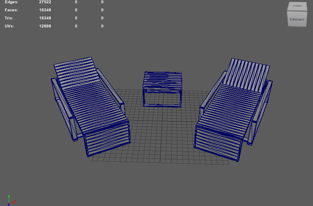This screenshot has width=313, height=206.
Task: Select the left lounge chair wireframe
Action: tap(91, 107)
